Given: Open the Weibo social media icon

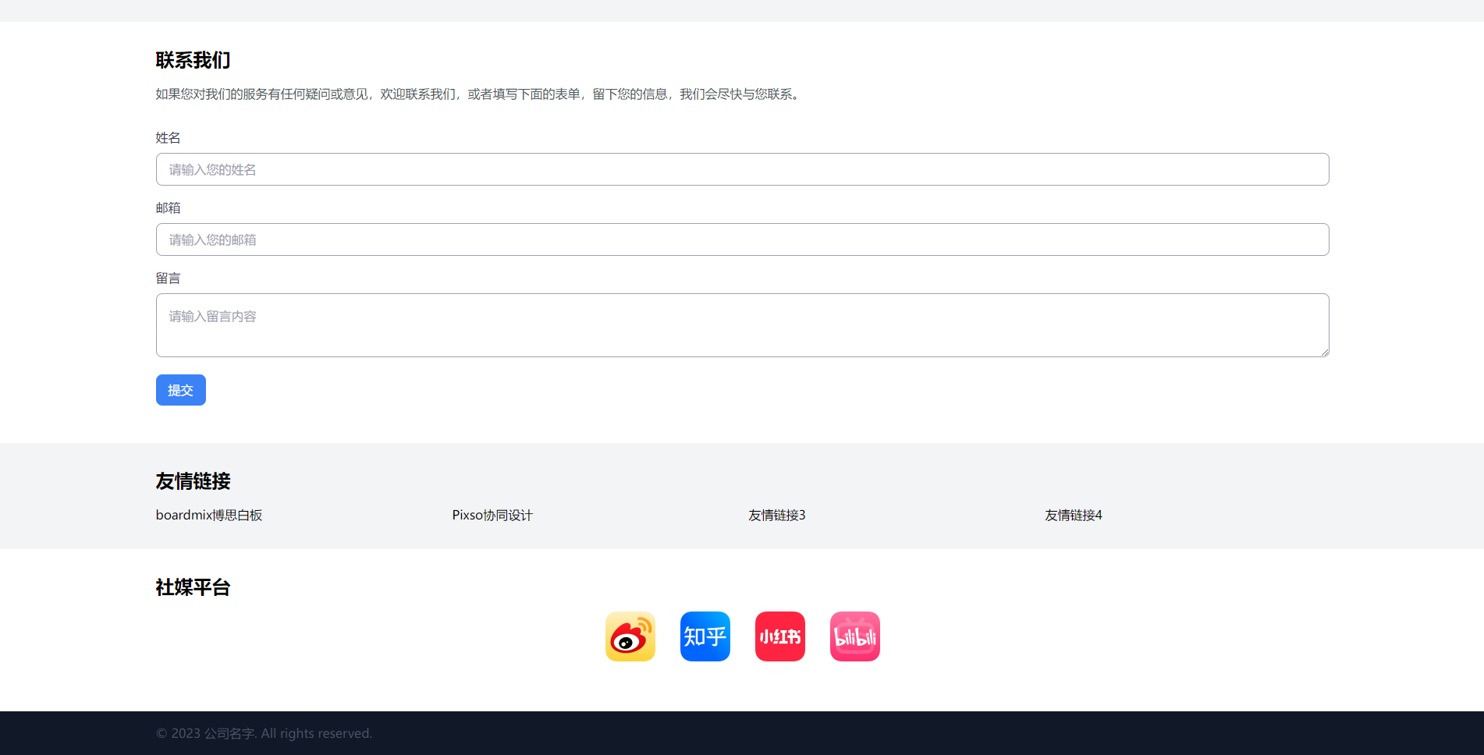Looking at the screenshot, I should coord(630,636).
